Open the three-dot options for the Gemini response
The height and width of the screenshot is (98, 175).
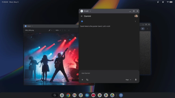[135, 21]
